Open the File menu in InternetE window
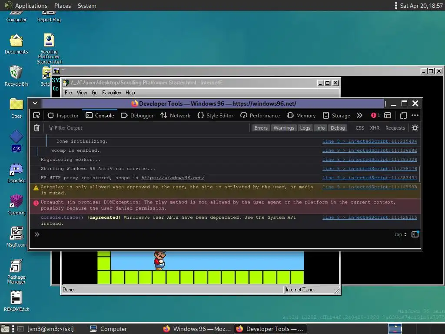445x334 pixels. pos(68,93)
